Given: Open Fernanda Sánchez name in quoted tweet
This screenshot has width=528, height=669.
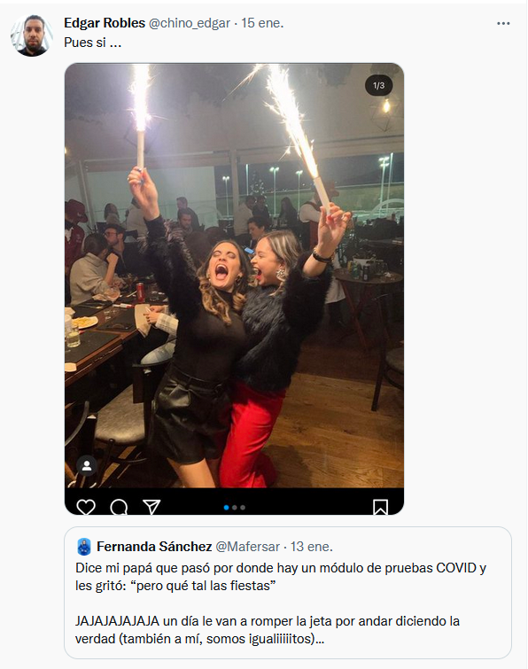Looking at the screenshot, I should pos(154,547).
